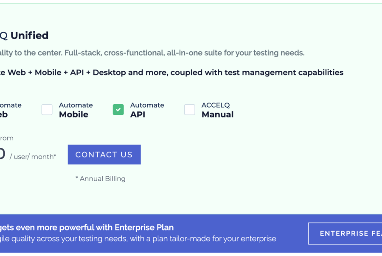
Task: Uncheck the green Automate API checkbox
Action: (118, 110)
